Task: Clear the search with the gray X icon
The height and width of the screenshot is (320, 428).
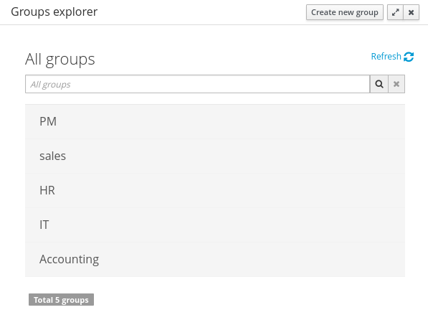Action: pyautogui.click(x=396, y=84)
